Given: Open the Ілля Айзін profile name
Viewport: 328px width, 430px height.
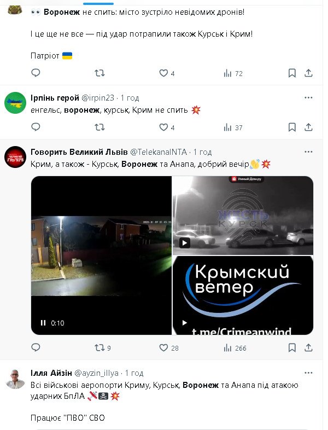Looking at the screenshot, I should pyautogui.click(x=51, y=373).
